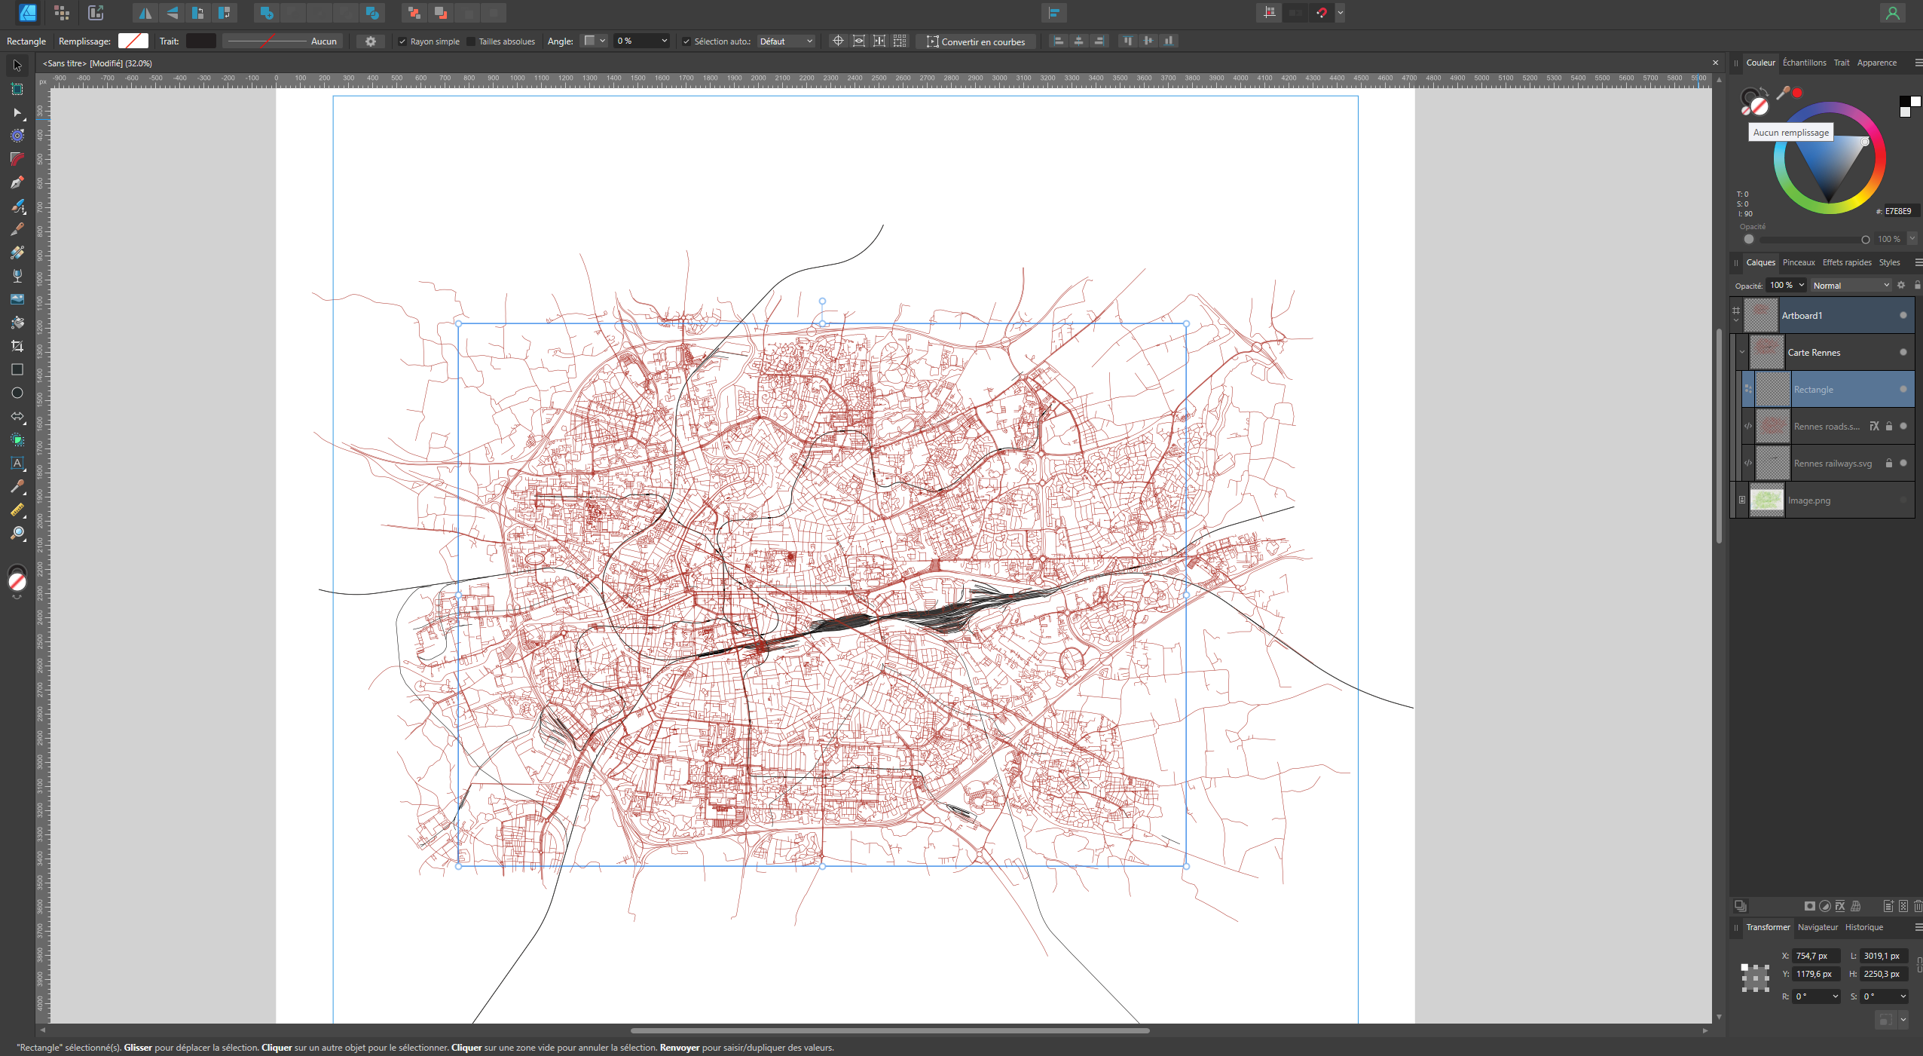1923x1056 pixels.
Task: Switch to the Échantillons tab
Action: coord(1804,63)
